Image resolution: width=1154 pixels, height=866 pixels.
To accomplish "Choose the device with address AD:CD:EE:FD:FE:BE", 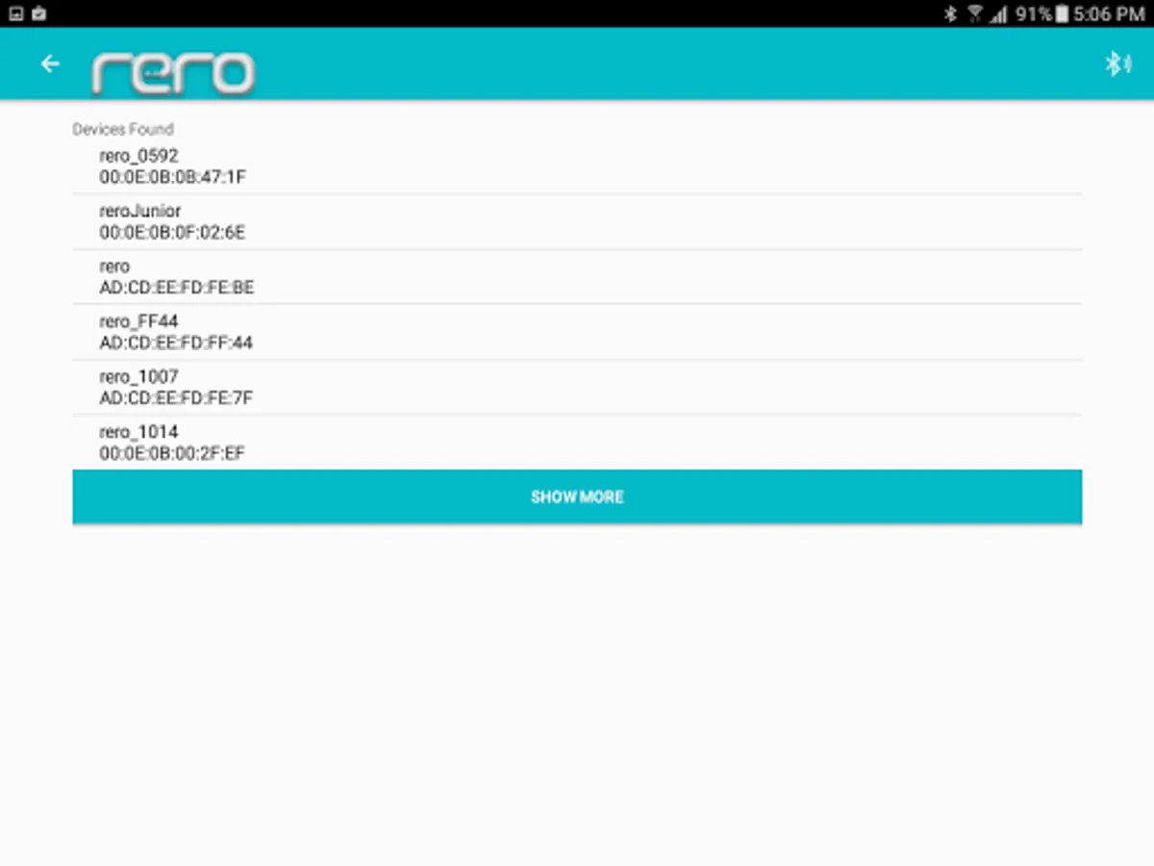I will click(577, 277).
